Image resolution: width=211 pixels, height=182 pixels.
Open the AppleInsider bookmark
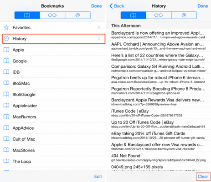click(53, 106)
